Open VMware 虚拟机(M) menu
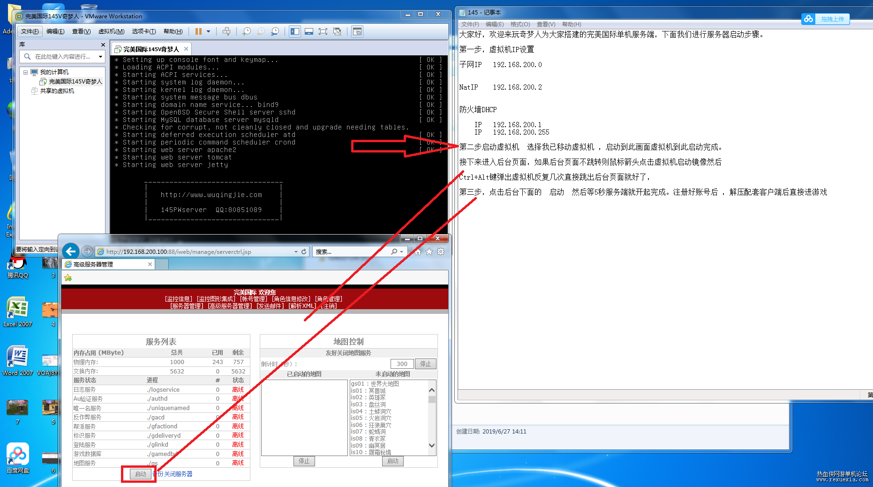This screenshot has height=487, width=873. click(111, 31)
